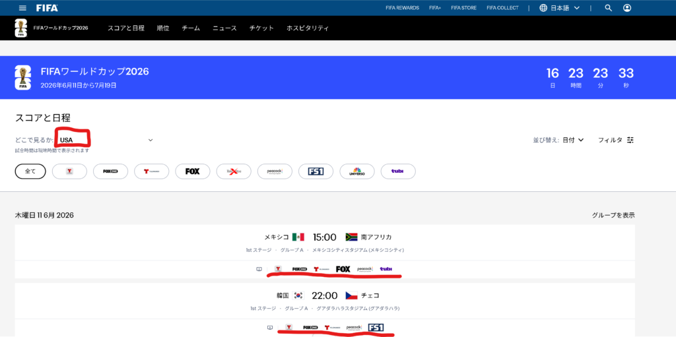
Task: Click the globe language icon
Action: click(544, 8)
